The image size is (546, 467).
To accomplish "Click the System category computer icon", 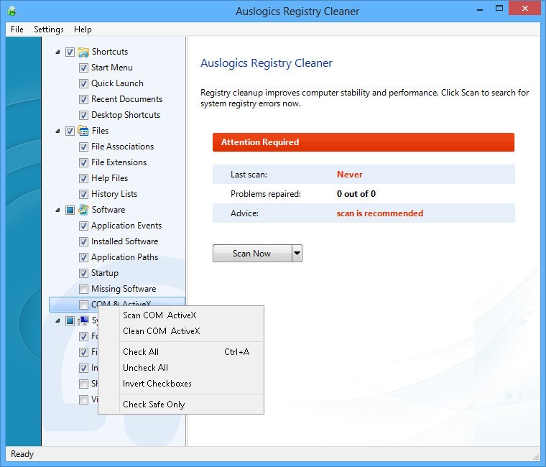I will [x=83, y=320].
